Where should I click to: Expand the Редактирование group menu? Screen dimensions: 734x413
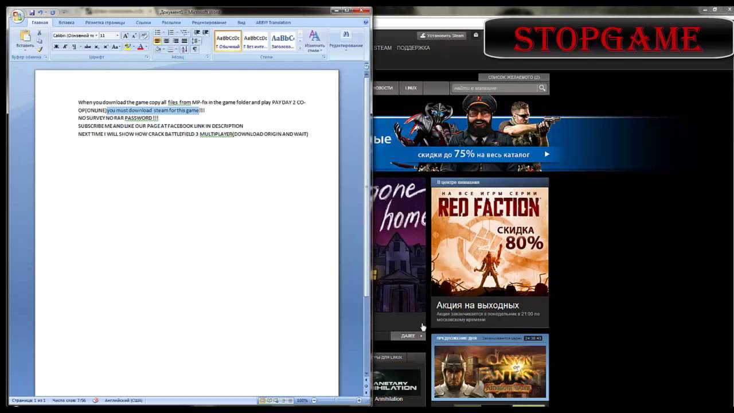[x=346, y=41]
